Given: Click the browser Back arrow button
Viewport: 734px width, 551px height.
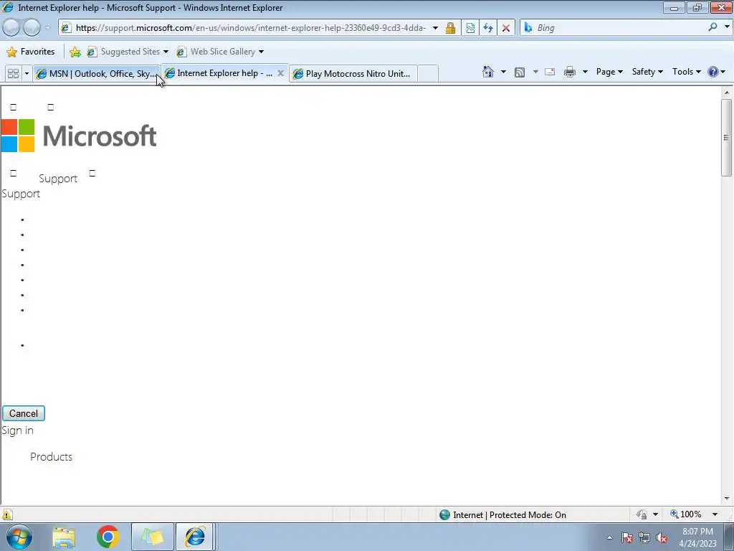Looking at the screenshot, I should [11, 28].
